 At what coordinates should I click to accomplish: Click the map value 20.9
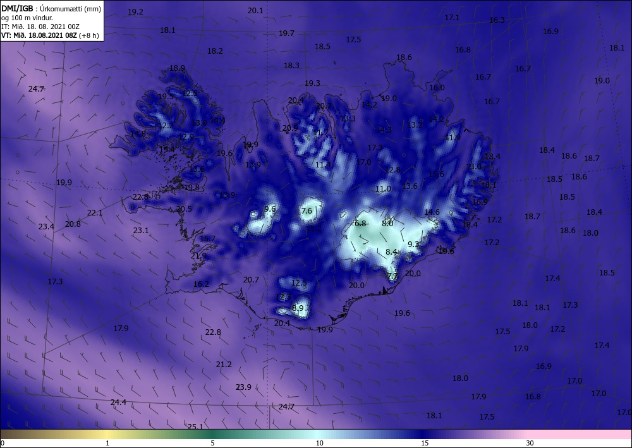(290, 128)
